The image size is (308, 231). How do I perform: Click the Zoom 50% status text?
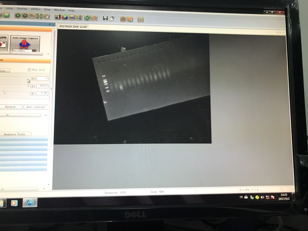click(x=157, y=192)
